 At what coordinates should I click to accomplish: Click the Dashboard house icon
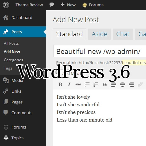[x=6, y=18]
